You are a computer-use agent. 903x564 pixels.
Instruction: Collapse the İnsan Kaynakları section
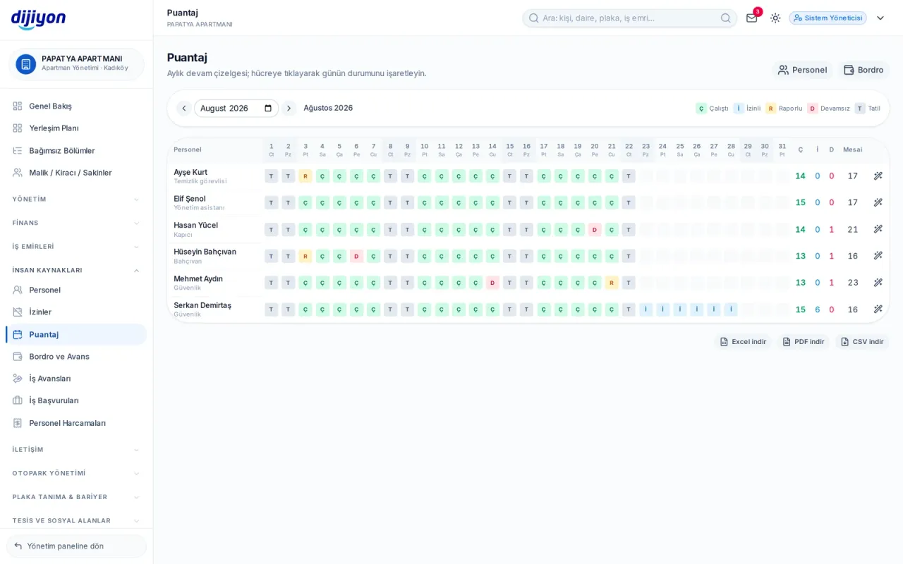click(x=76, y=270)
